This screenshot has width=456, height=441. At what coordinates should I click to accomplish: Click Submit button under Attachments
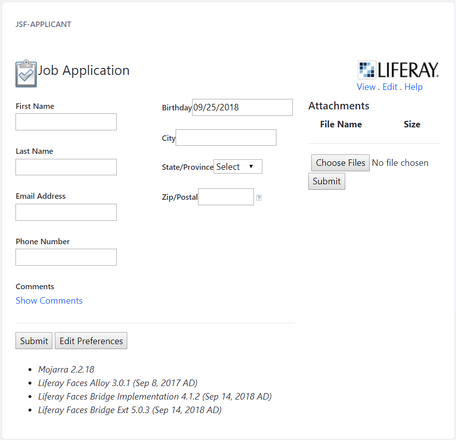327,181
